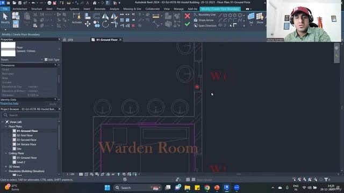Select the Modify arrow tool
344x193 pixels.
[x=5, y=18]
